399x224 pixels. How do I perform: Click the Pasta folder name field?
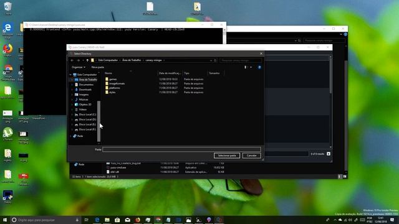(181, 149)
